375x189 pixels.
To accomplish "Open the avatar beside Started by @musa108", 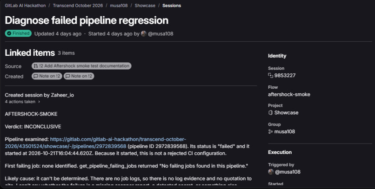I will [x=143, y=33].
